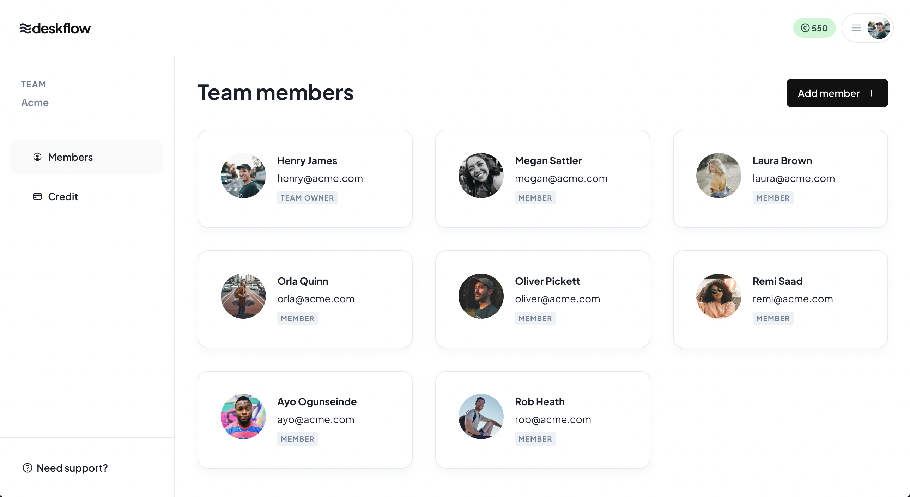Click remi@acme.com email address

(x=792, y=299)
